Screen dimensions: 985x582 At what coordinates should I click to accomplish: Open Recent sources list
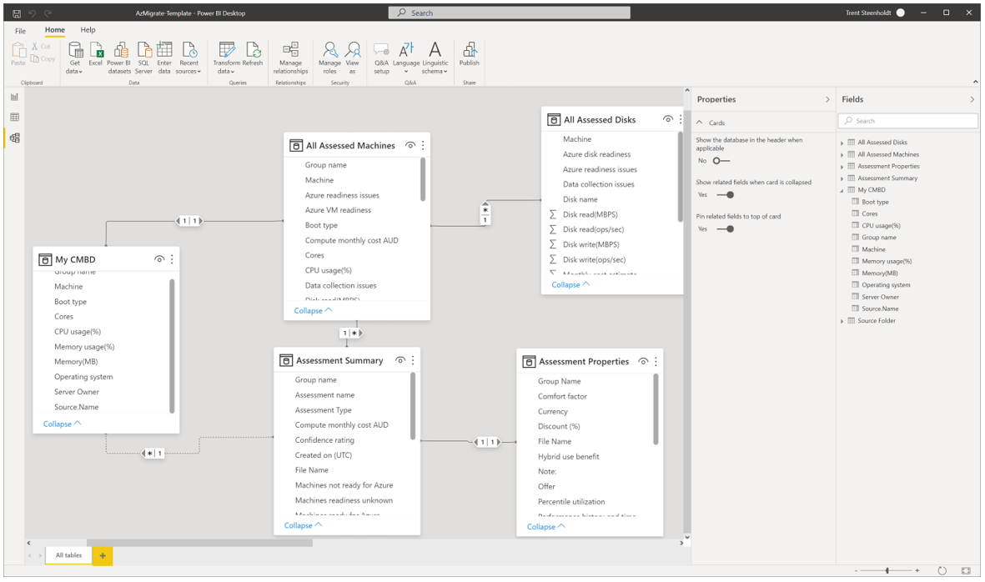coord(188,58)
